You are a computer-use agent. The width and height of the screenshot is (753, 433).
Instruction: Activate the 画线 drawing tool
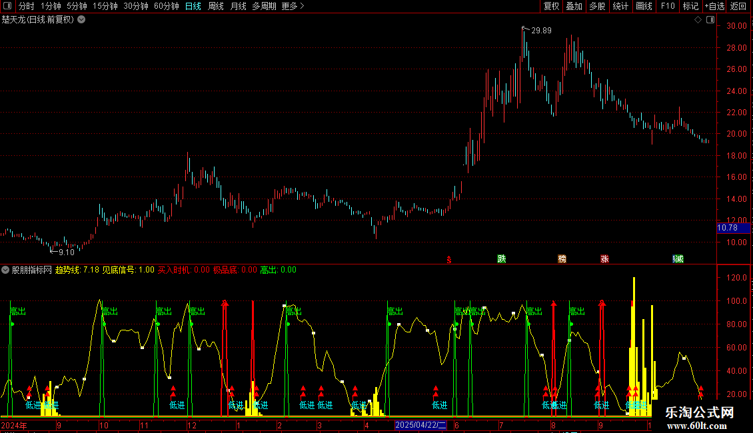[644, 6]
